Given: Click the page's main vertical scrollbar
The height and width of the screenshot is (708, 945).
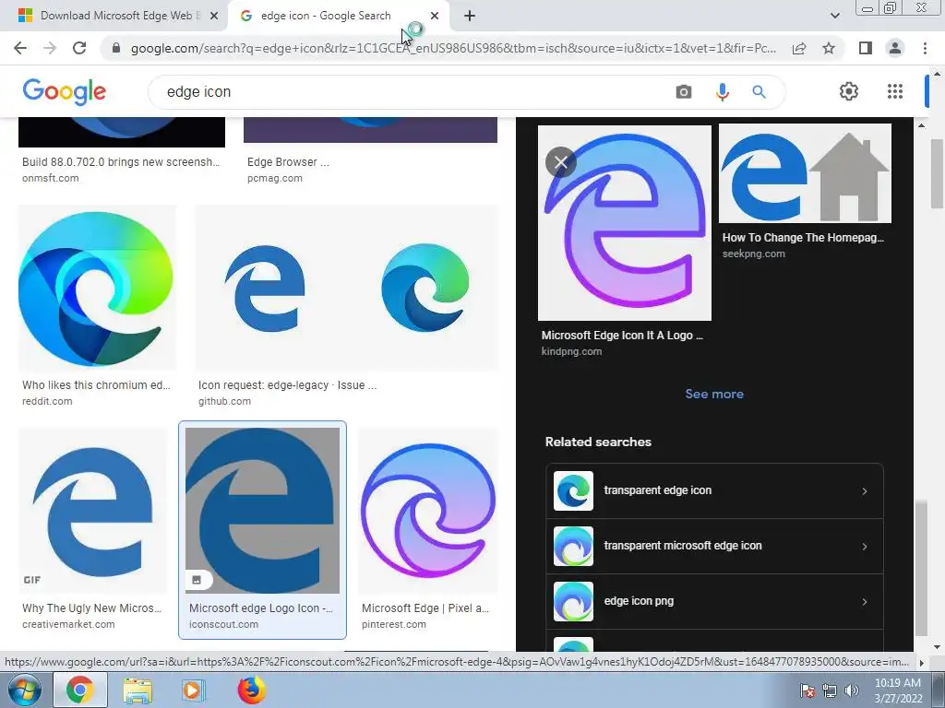Looking at the screenshot, I should [938, 173].
